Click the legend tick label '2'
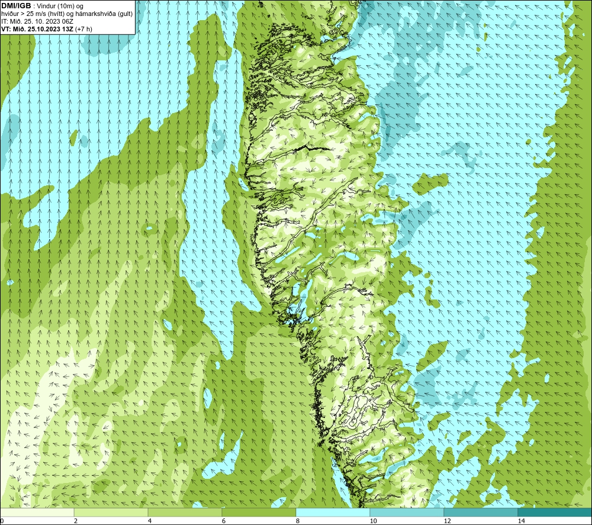 [76, 521]
